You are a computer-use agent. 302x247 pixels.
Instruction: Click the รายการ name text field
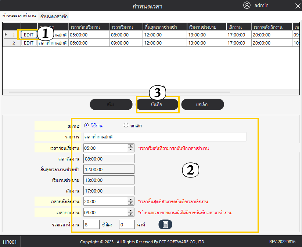point(164,137)
